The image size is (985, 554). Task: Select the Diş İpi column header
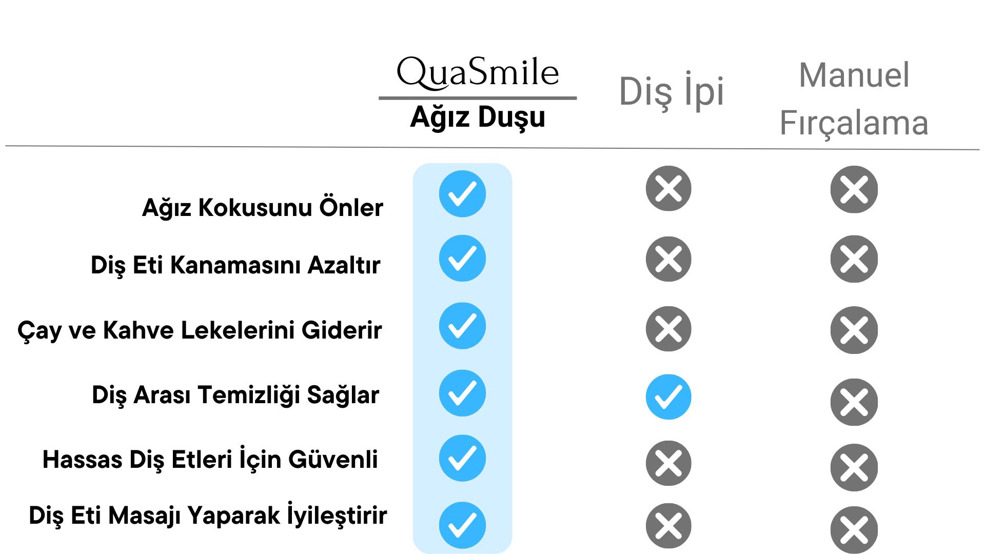coord(672,91)
